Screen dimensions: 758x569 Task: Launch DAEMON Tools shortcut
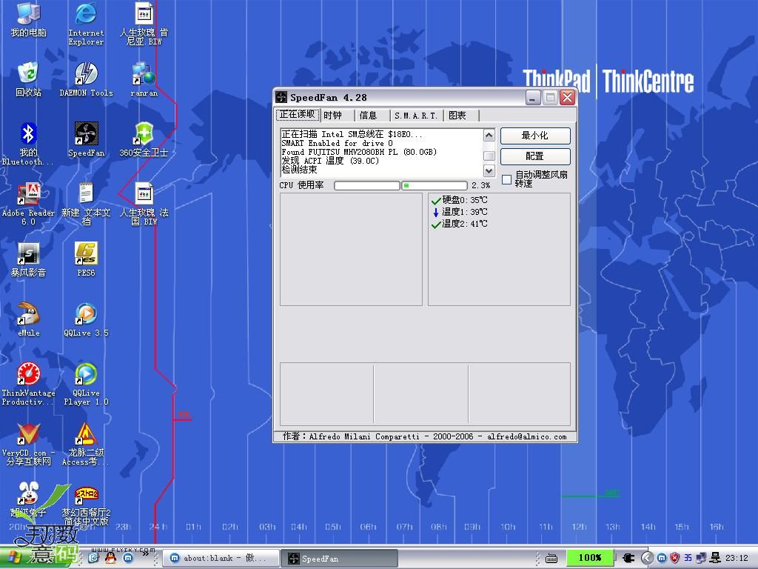(86, 79)
